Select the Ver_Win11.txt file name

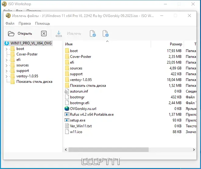(x=81, y=126)
